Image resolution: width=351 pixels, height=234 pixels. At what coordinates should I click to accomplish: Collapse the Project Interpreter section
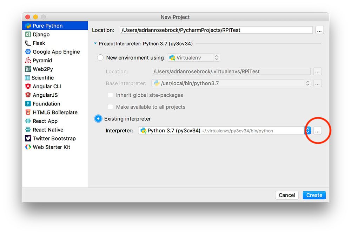(x=95, y=43)
